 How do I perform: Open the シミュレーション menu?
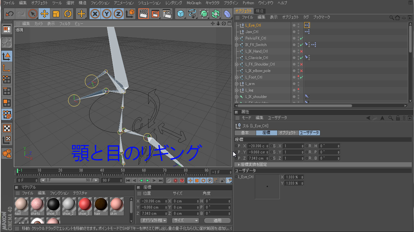click(x=149, y=3)
